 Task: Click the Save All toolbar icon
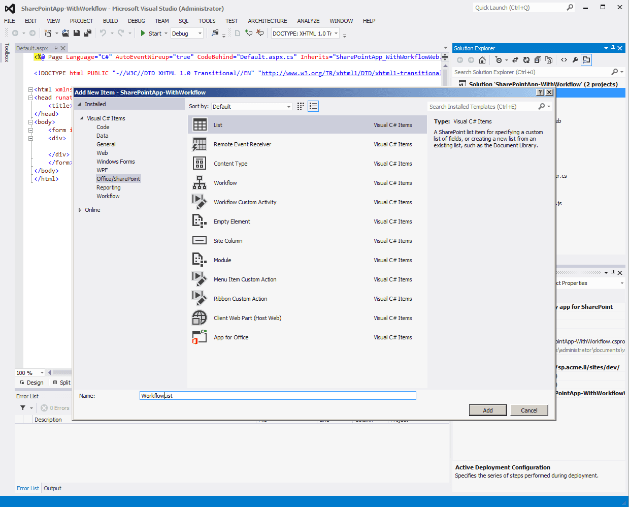pyautogui.click(x=87, y=34)
